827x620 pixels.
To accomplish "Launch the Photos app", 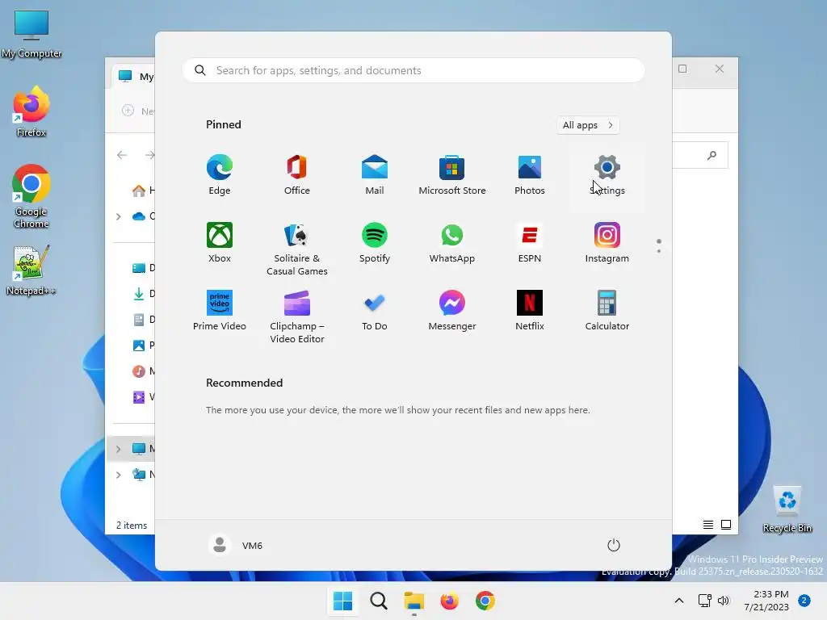I will tap(530, 175).
